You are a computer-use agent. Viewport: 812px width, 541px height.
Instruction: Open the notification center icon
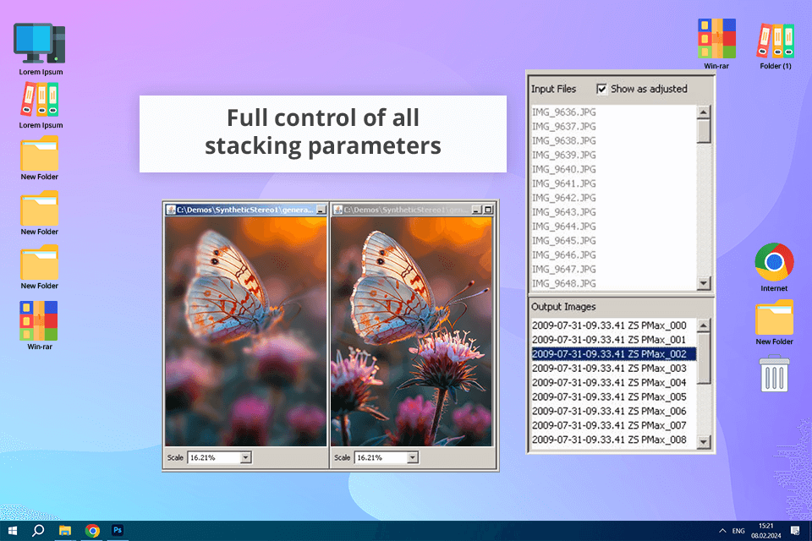(x=795, y=531)
